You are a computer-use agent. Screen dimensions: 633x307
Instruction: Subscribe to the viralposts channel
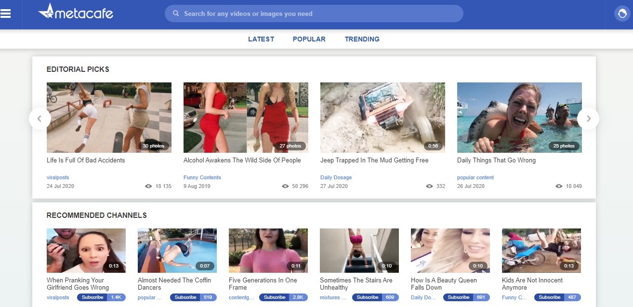click(x=92, y=297)
